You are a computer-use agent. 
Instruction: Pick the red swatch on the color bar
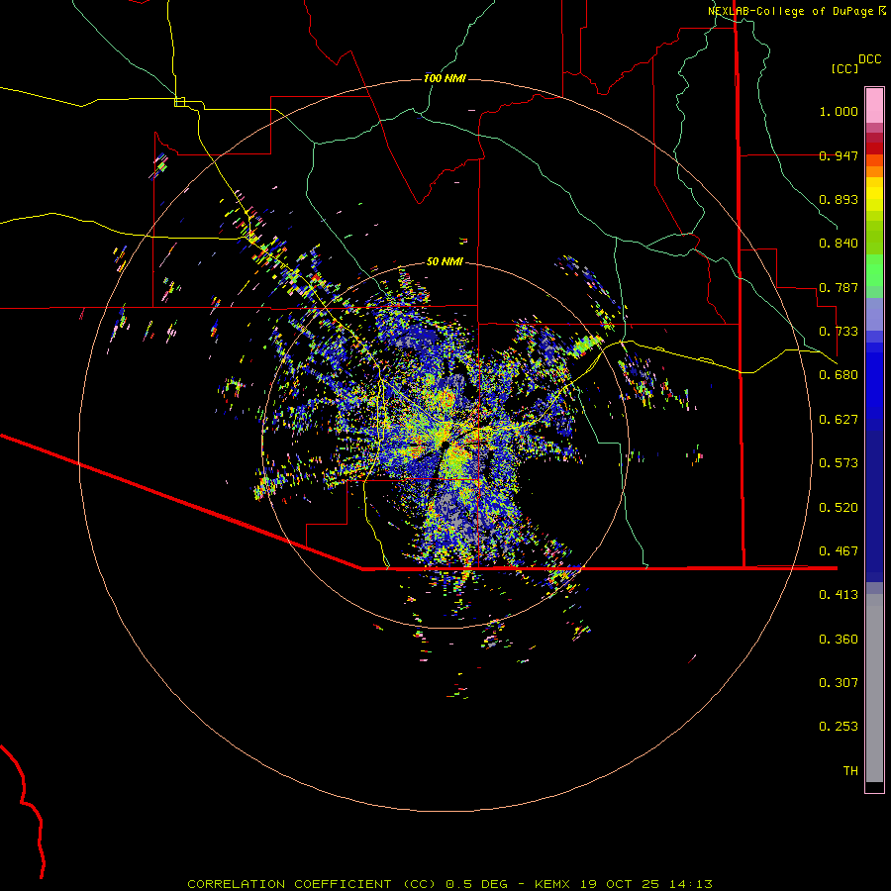click(874, 148)
